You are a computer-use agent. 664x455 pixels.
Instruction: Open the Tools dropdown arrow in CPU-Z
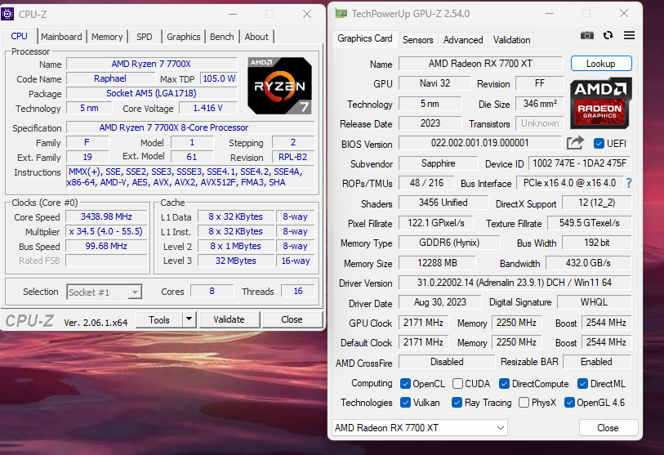[189, 319]
